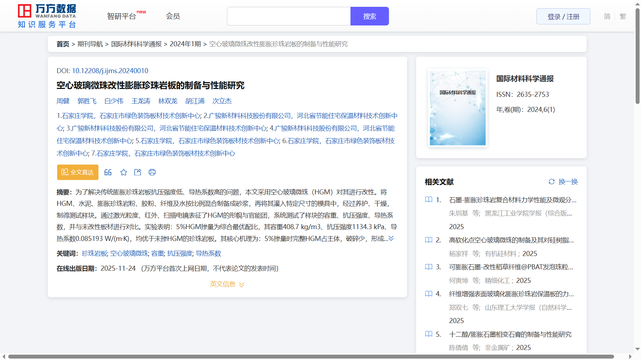Open the journal cover thumbnail

457,108
